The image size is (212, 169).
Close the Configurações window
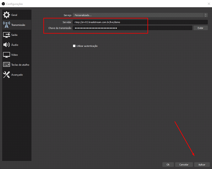[x=209, y=4]
